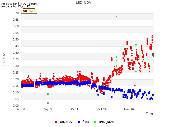Select the green SPEC_NDVI point near 0.465
The width and height of the screenshot is (169, 127).
[136, 44]
